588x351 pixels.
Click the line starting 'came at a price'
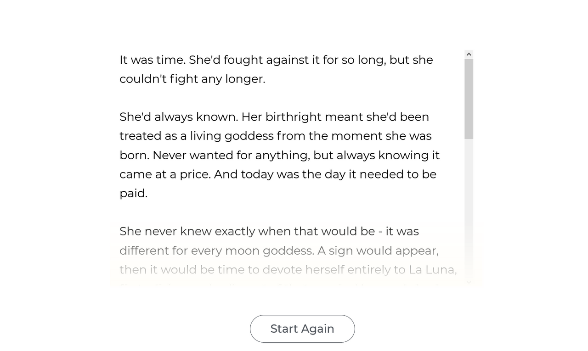278,174
